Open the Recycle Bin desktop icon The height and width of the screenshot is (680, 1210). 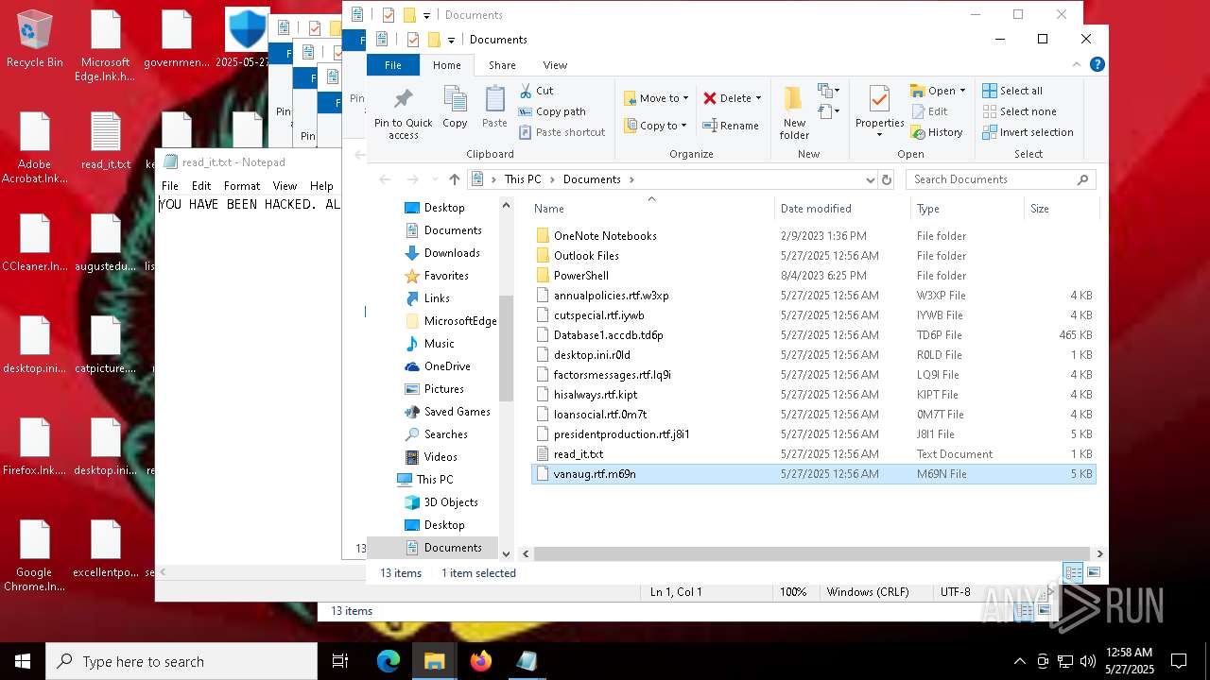point(35,40)
